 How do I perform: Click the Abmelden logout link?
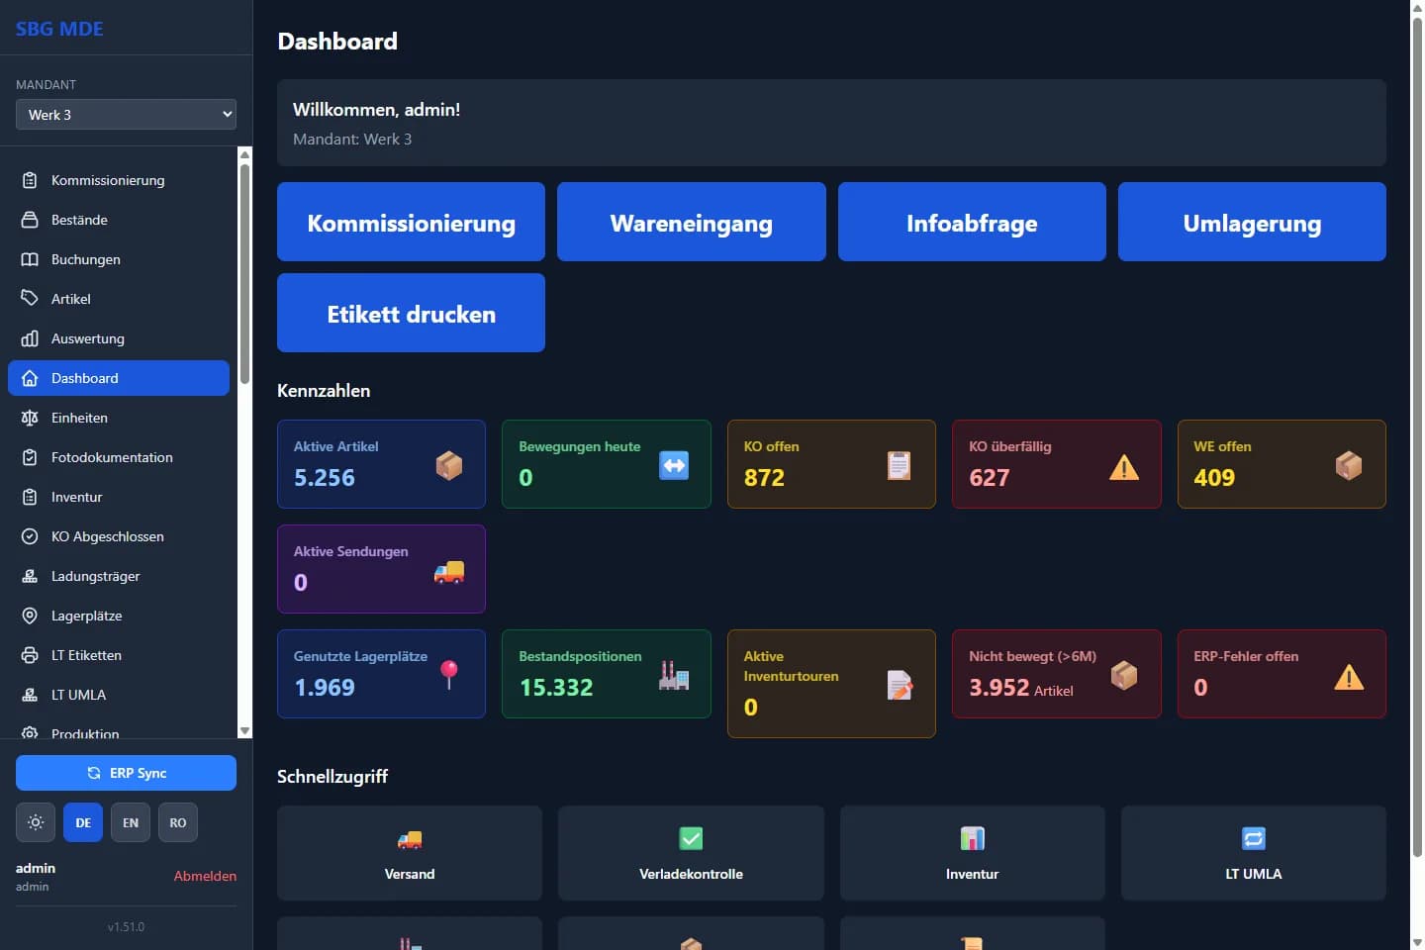[205, 876]
